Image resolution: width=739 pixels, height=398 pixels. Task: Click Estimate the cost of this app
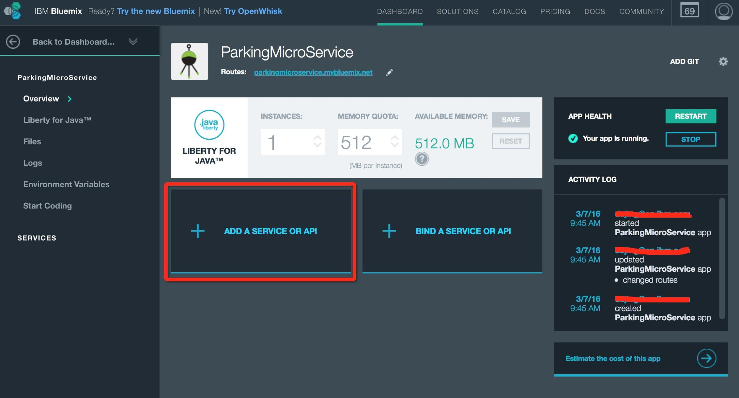641,359
